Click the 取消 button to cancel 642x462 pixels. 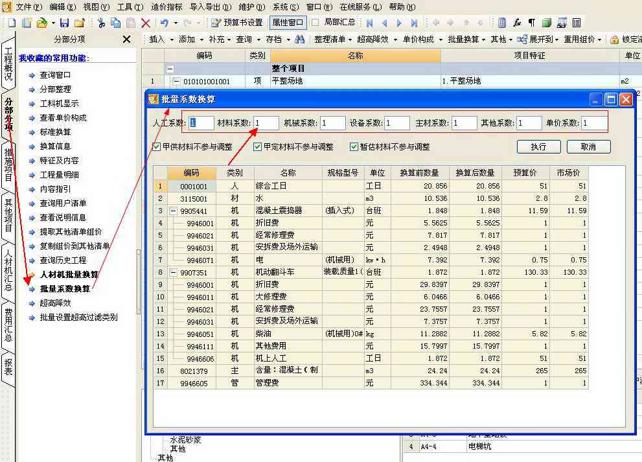588,146
